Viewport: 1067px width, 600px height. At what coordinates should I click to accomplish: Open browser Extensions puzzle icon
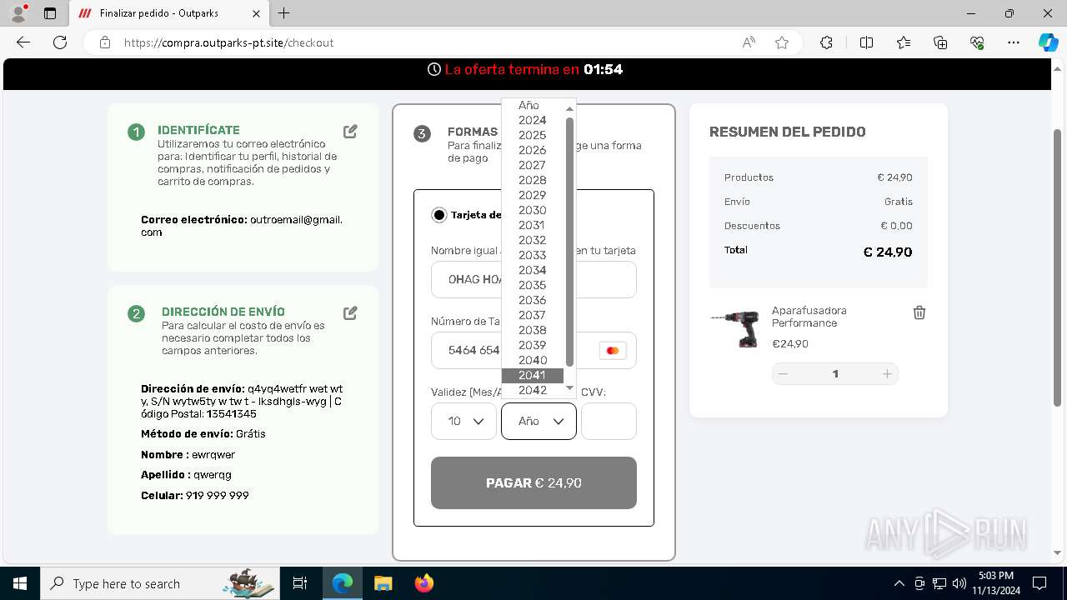(826, 42)
